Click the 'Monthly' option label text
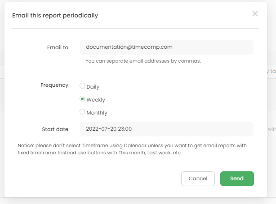 [x=97, y=113]
